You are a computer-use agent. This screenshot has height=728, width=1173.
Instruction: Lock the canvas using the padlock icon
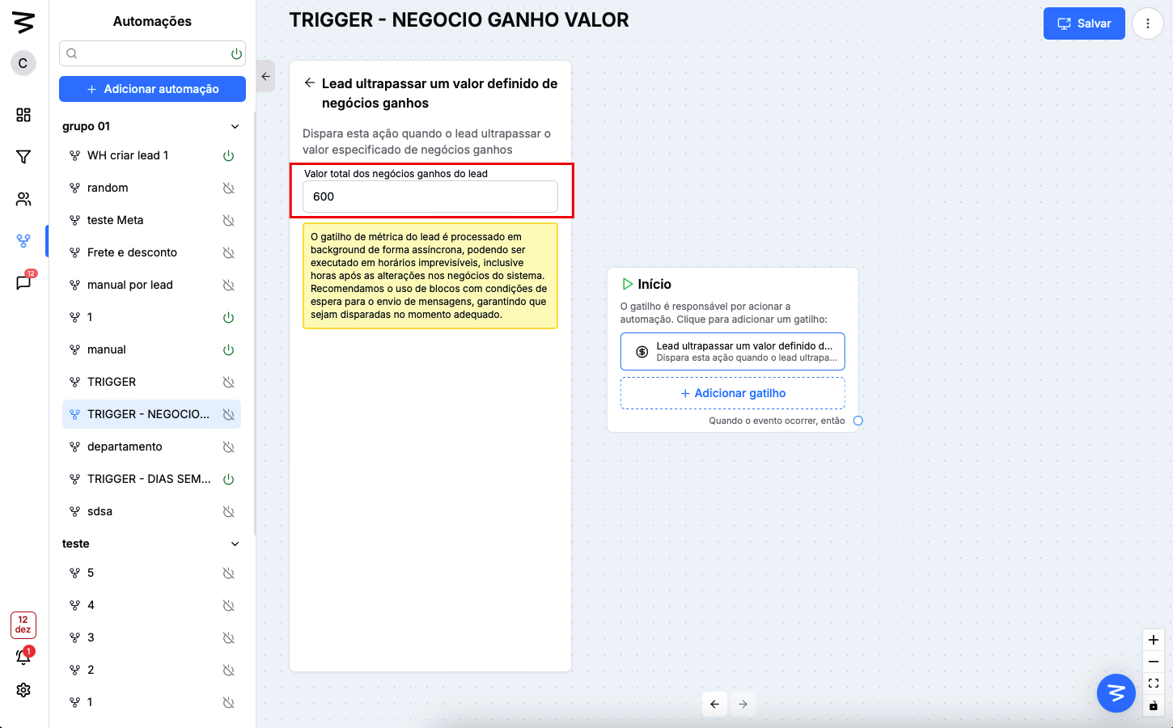tap(1153, 705)
